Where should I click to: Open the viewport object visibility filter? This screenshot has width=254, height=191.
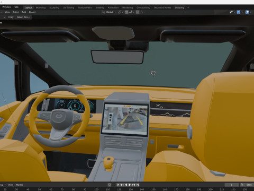coord(232,12)
